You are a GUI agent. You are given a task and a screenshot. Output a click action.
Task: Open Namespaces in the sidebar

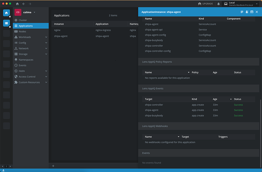(x=27, y=60)
